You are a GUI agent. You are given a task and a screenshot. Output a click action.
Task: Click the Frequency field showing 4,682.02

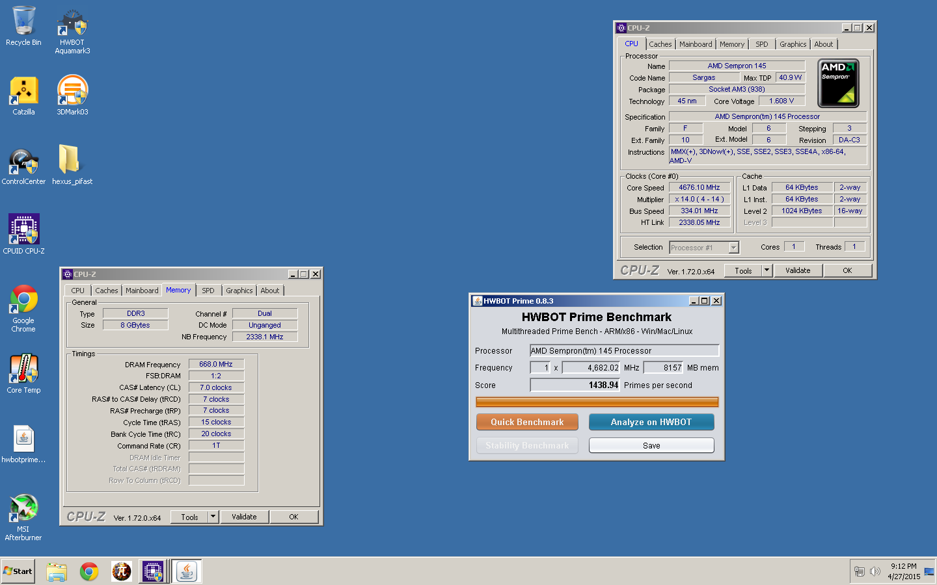click(x=591, y=367)
